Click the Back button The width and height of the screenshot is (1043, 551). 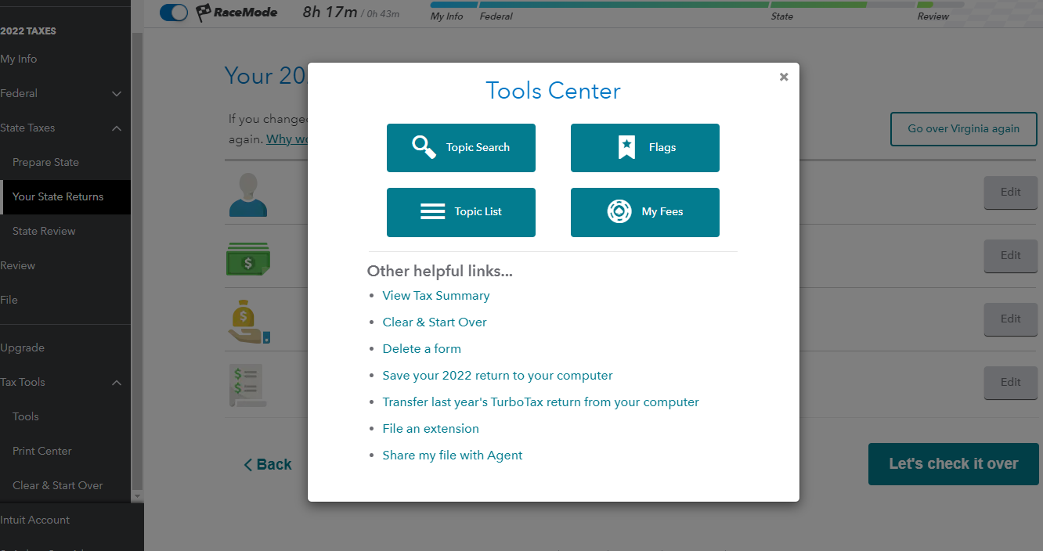(x=268, y=465)
